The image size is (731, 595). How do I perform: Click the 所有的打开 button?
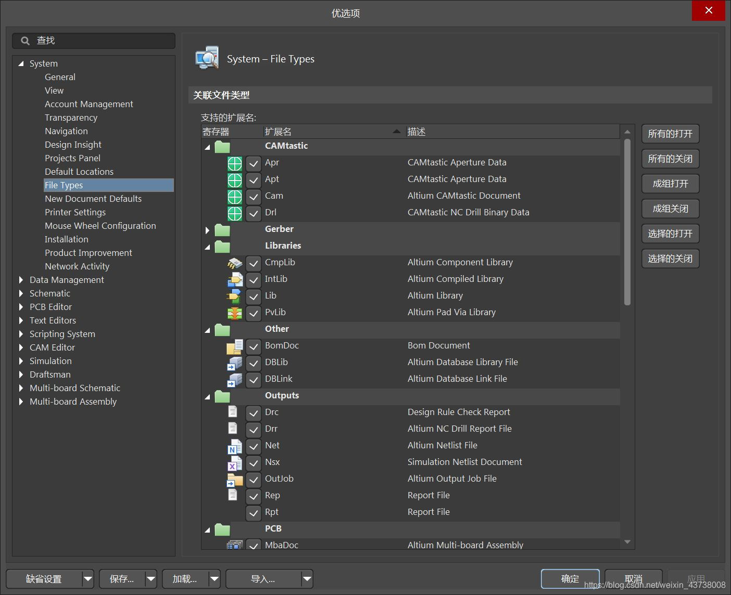pyautogui.click(x=670, y=134)
